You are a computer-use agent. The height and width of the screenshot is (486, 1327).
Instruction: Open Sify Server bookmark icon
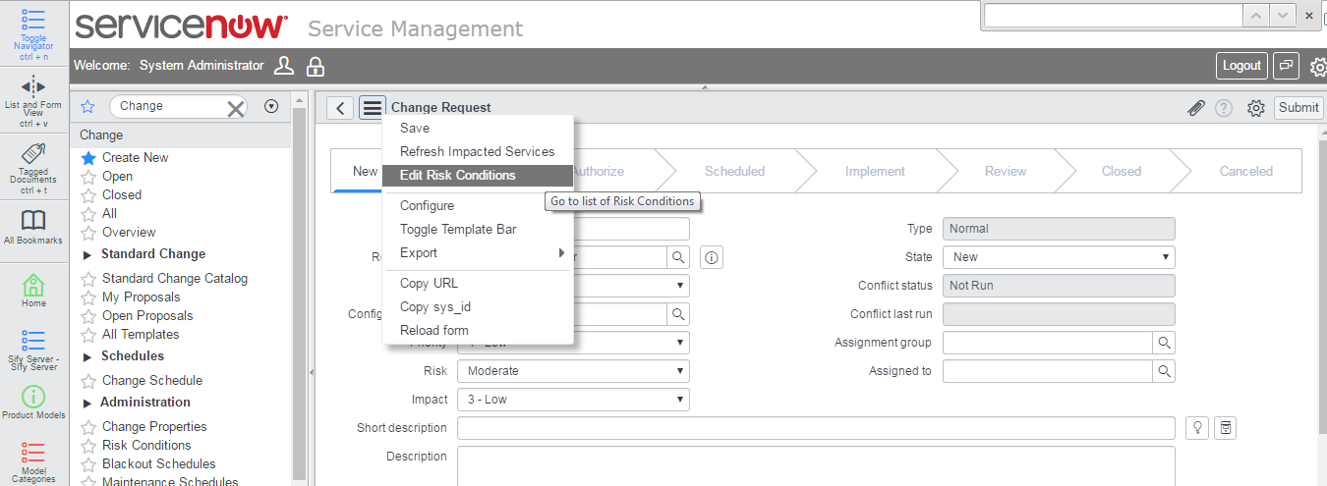pos(33,341)
